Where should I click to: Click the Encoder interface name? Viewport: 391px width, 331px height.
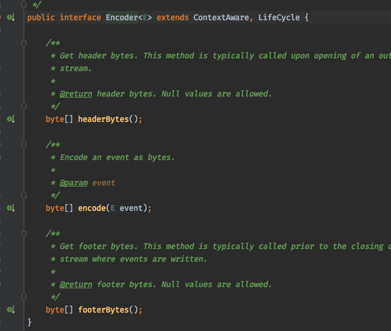122,17
